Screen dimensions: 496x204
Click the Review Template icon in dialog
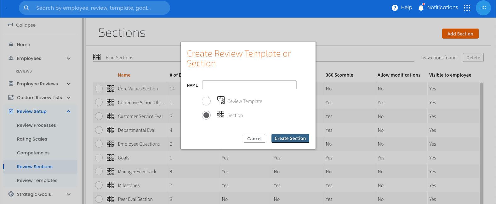[221, 100]
